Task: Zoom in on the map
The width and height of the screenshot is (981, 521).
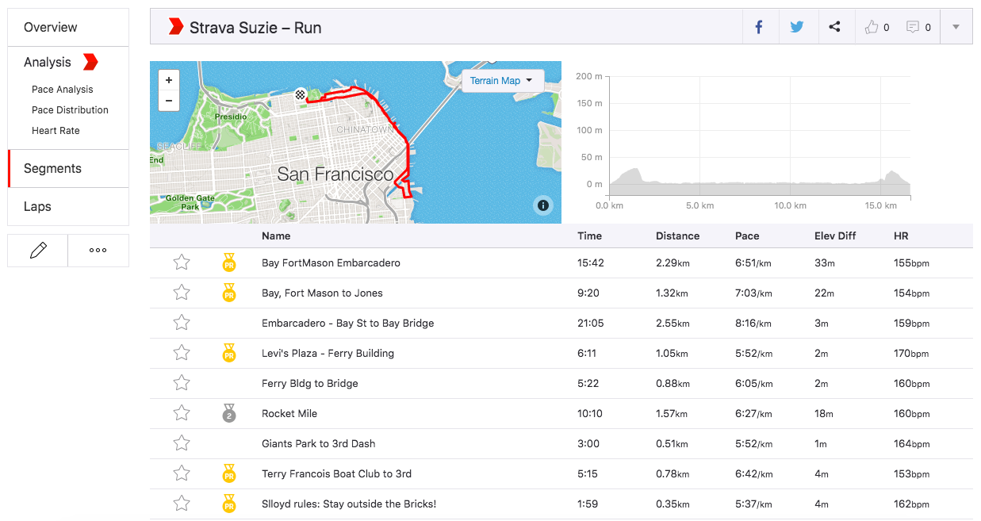Action: (169, 80)
